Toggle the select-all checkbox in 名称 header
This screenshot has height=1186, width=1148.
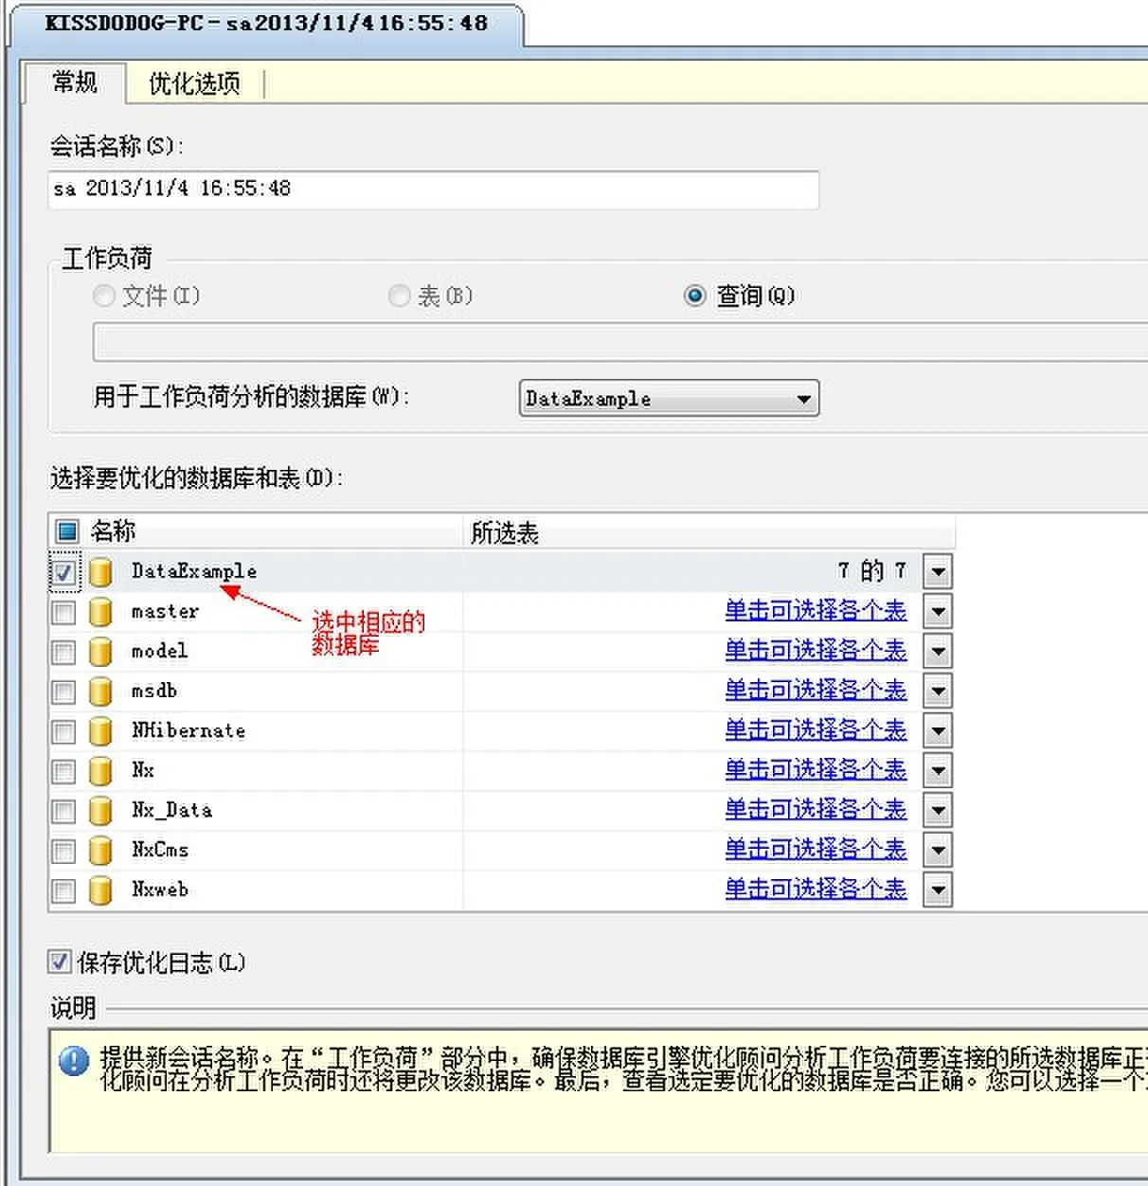coord(67,530)
